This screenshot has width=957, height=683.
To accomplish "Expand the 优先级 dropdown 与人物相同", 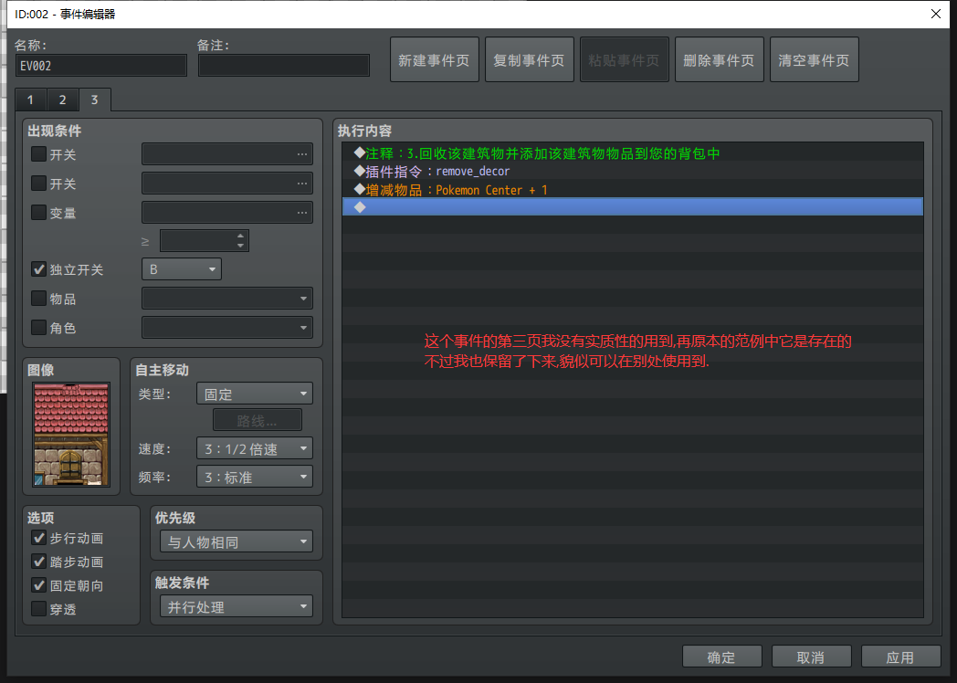I will click(237, 541).
